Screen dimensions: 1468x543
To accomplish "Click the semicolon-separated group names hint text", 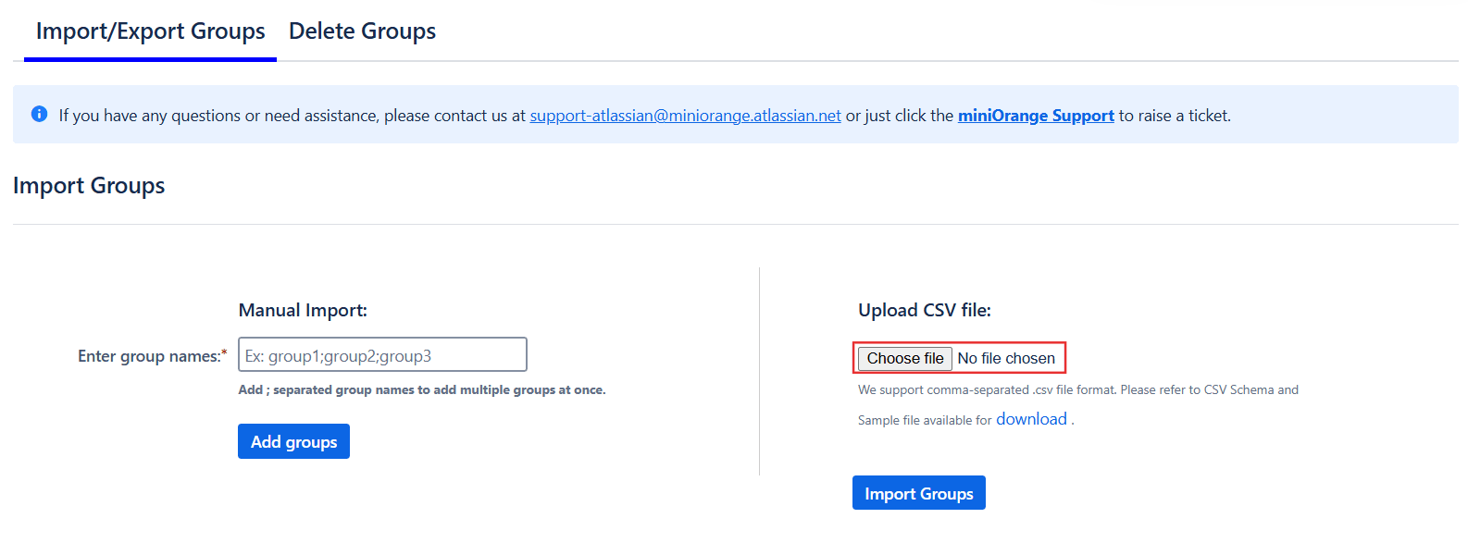I will 421,389.
